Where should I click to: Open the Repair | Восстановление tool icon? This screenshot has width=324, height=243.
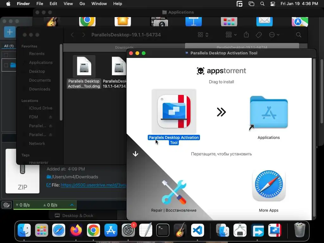point(174,192)
